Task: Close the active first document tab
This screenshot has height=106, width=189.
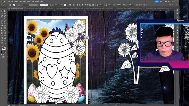Action: point(25,8)
